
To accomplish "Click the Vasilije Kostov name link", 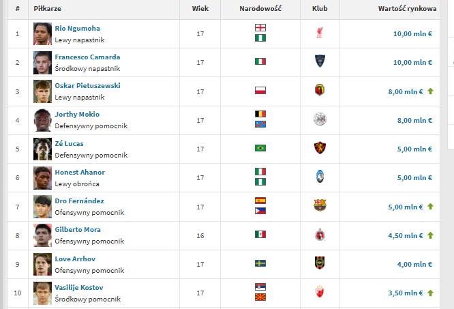I will click(79, 288).
